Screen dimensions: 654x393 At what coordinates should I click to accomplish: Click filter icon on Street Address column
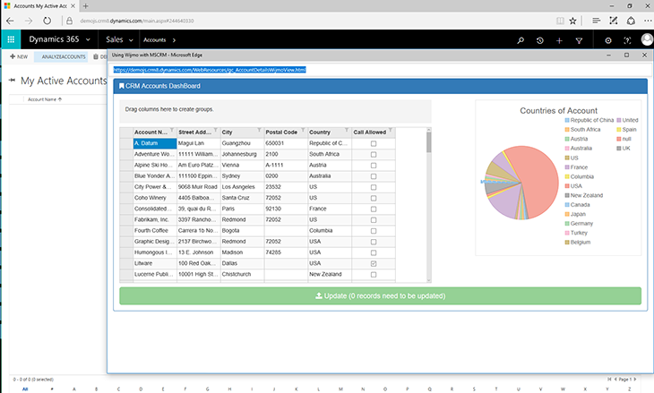click(216, 130)
